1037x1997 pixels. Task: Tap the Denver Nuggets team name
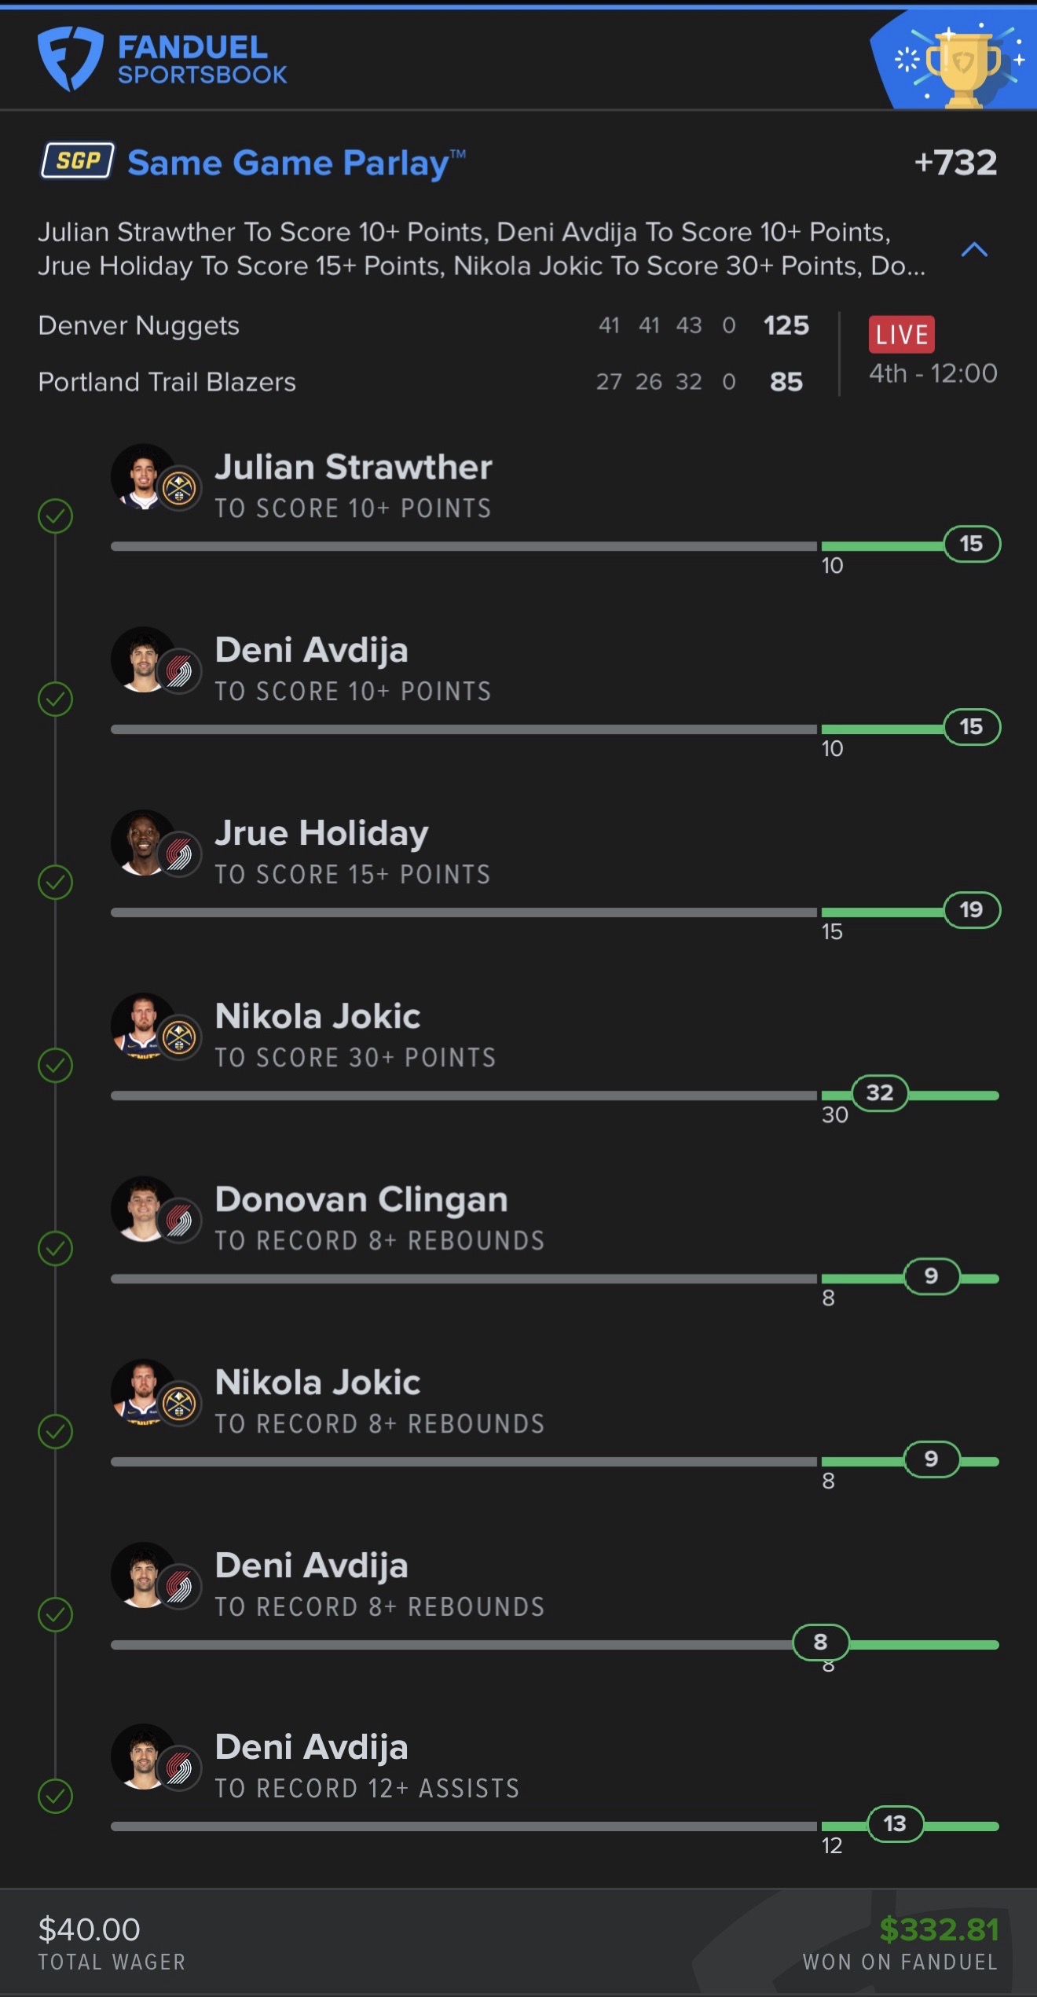point(139,325)
